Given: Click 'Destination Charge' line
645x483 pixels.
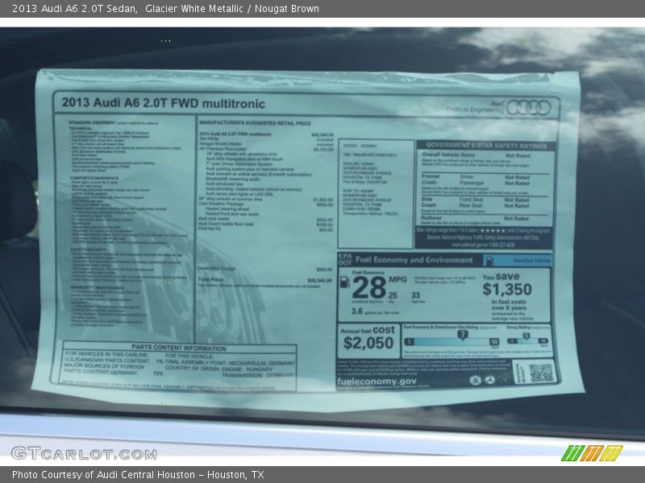Looking at the screenshot, I should pos(265,269).
